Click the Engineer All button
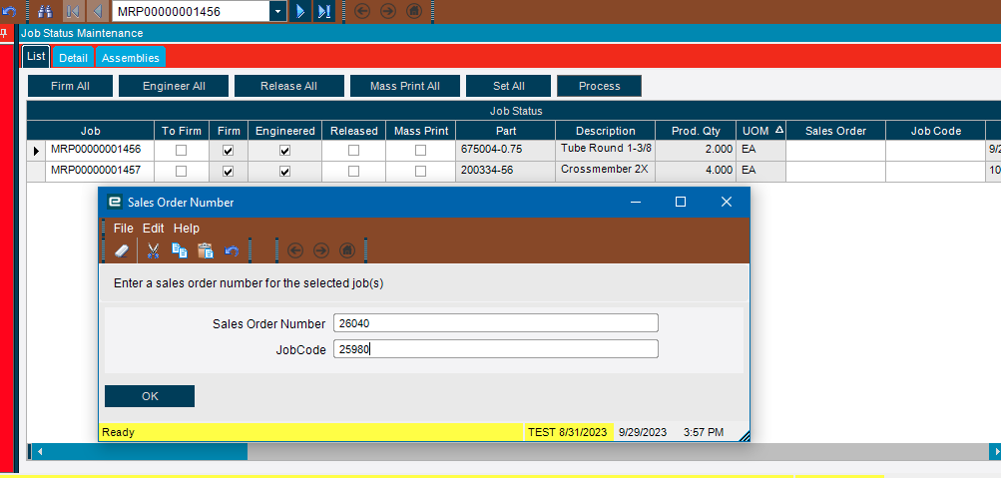Viewport: 1001px width, 478px height. [x=175, y=86]
